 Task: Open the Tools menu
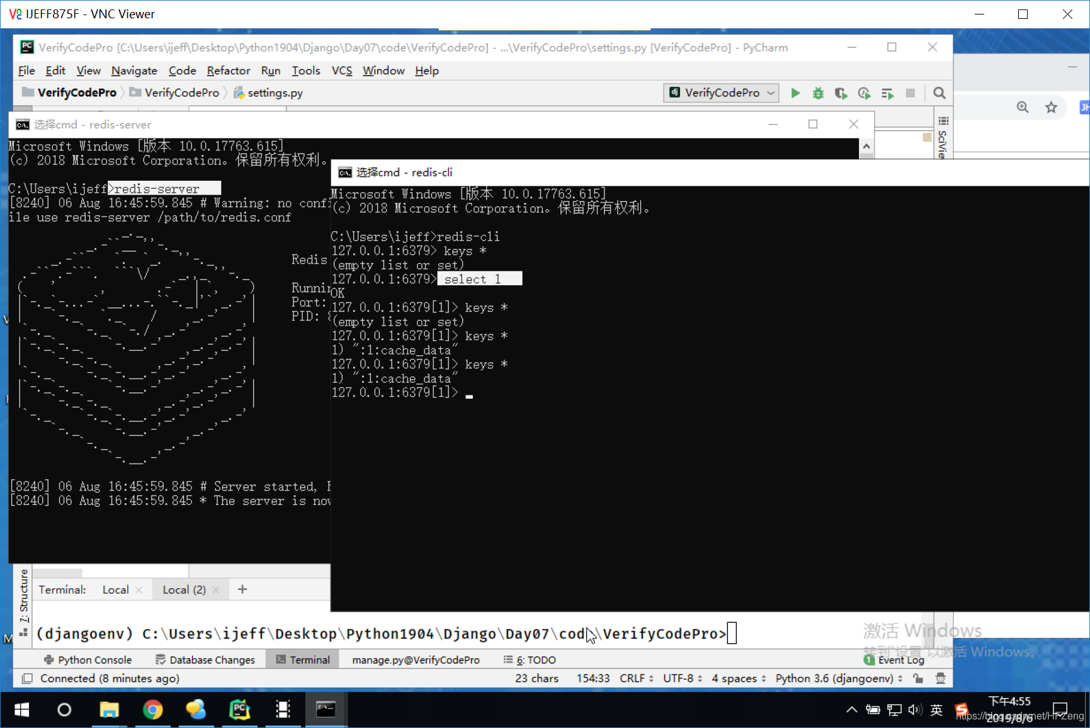click(x=305, y=71)
